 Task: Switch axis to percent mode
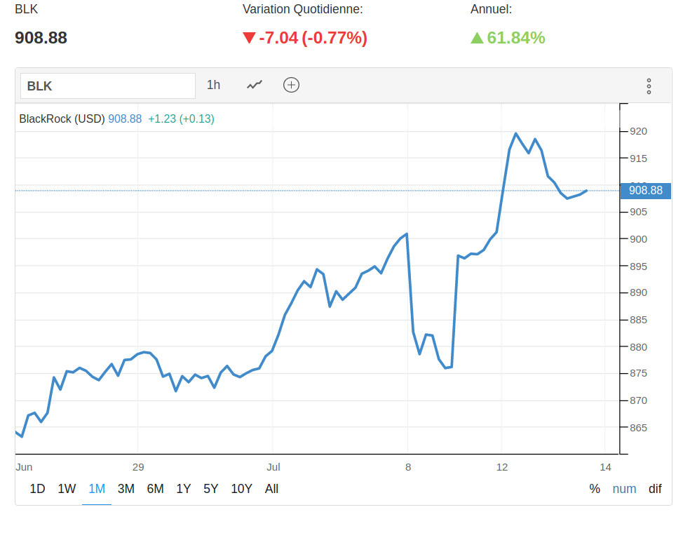point(595,489)
